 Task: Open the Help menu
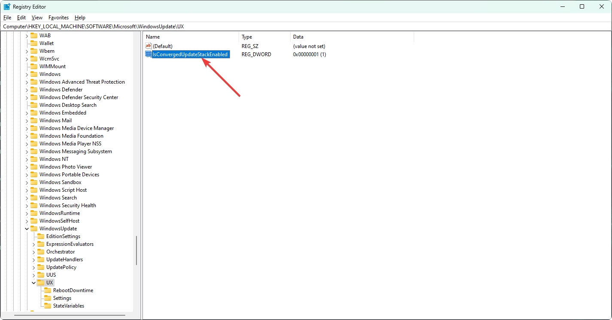coord(80,18)
